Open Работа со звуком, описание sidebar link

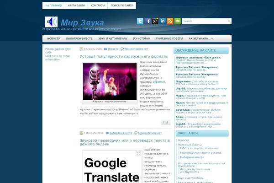coord(199,148)
